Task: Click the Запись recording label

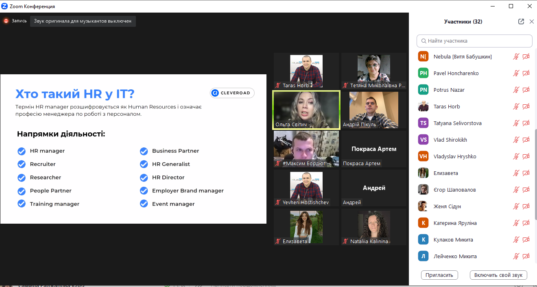Action: pyautogui.click(x=19, y=21)
